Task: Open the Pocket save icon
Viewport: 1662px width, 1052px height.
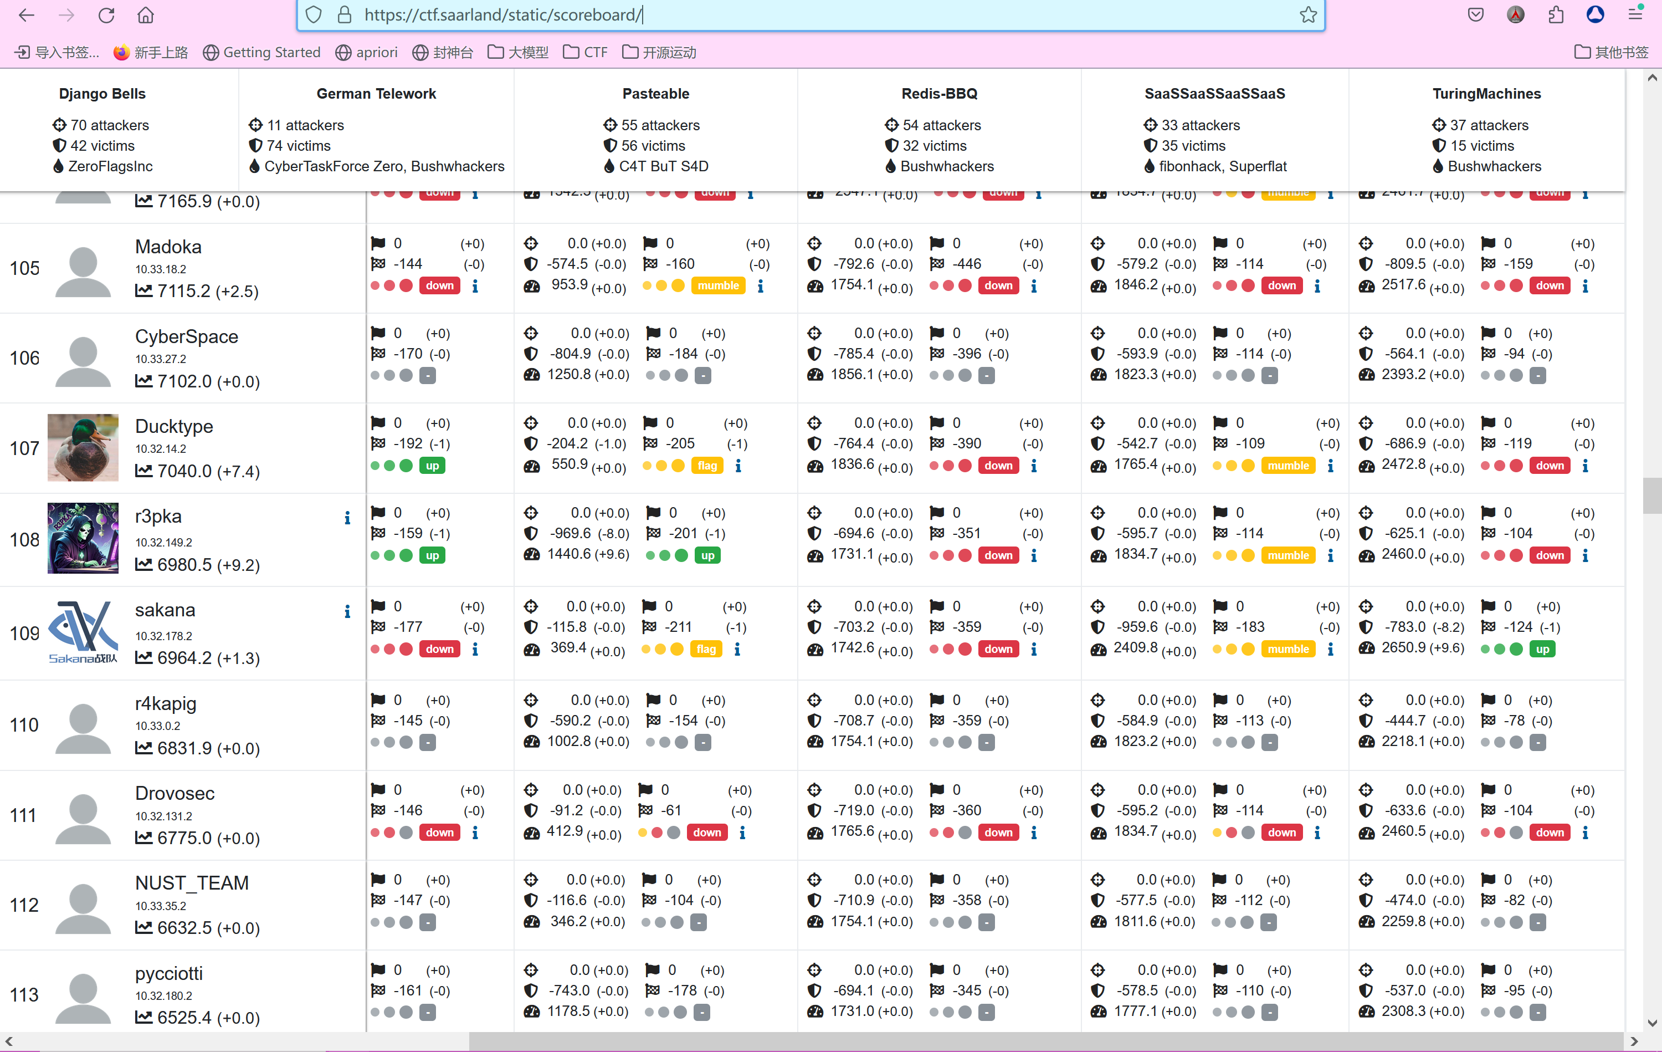Action: [x=1476, y=15]
